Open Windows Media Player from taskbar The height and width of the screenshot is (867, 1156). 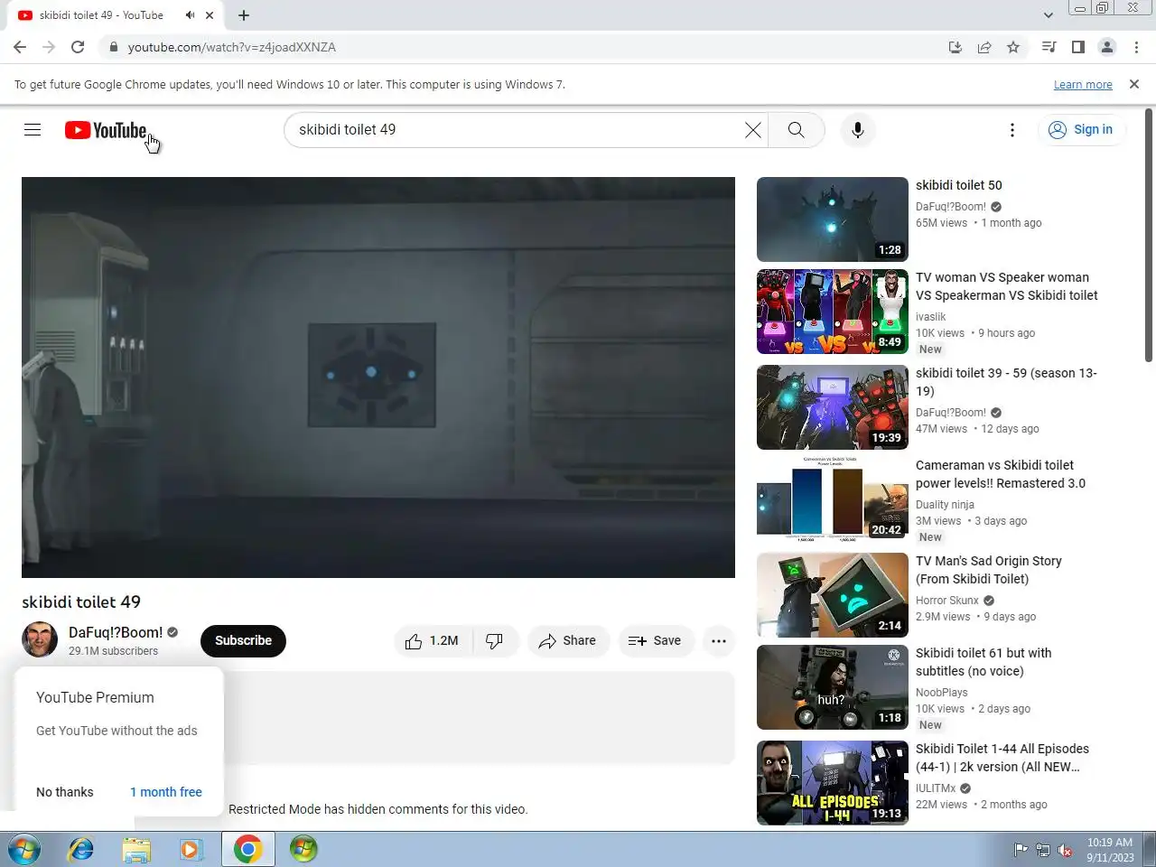(x=191, y=850)
